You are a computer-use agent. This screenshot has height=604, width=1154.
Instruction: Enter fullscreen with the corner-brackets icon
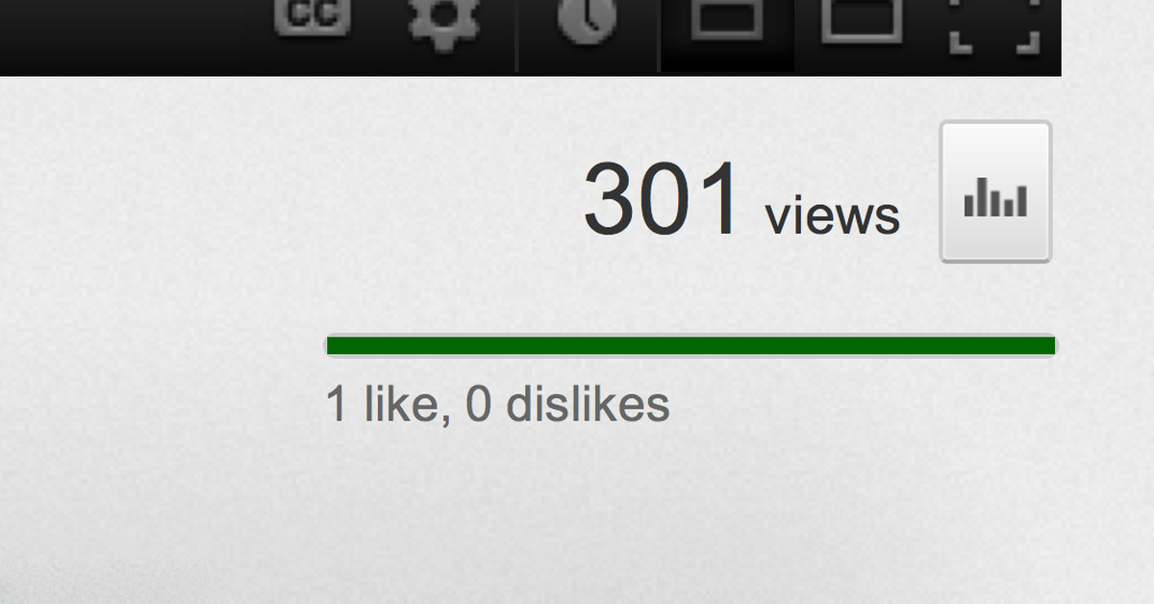[994, 24]
